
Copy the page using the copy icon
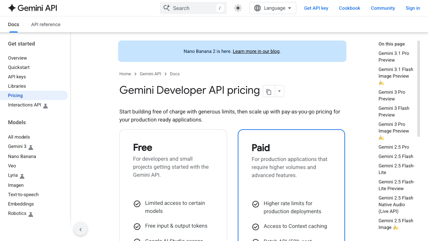[x=269, y=91]
